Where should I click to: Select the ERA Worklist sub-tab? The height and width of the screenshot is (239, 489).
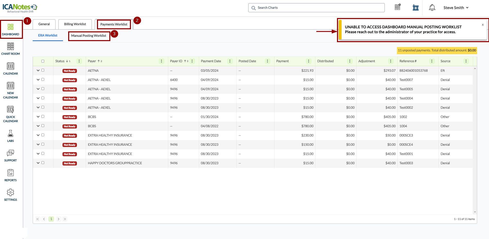point(48,35)
